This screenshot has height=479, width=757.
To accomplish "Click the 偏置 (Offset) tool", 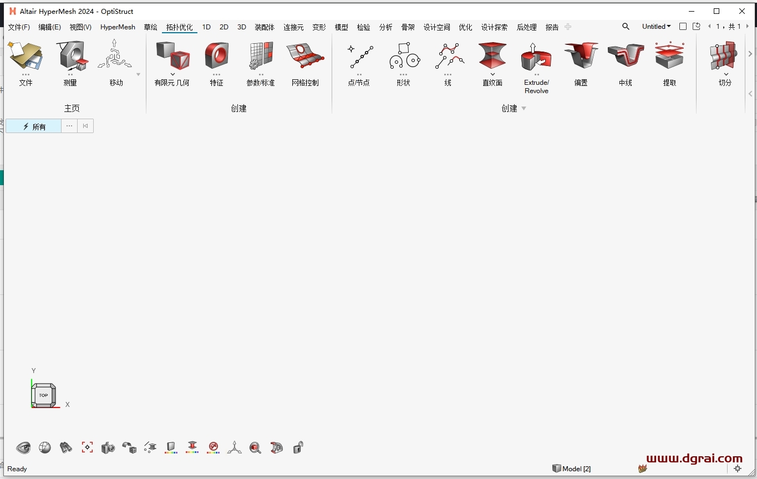I will point(581,56).
